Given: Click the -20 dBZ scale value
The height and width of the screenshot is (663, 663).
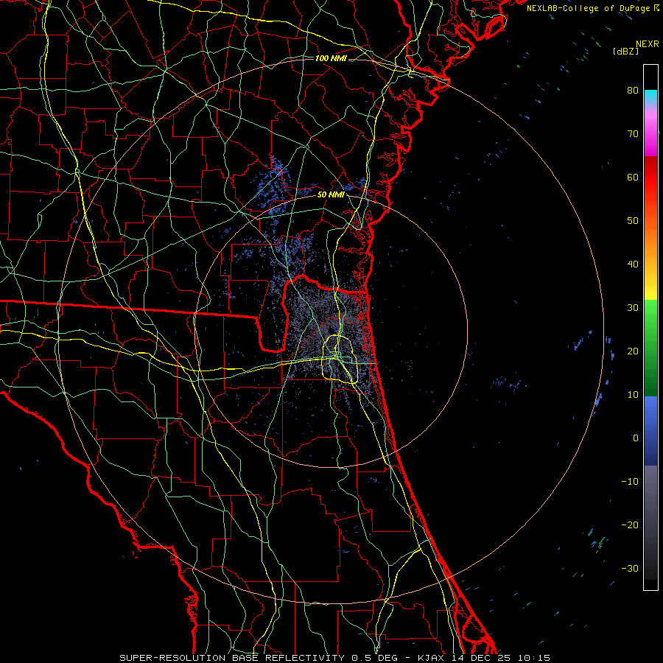Looking at the screenshot, I should click(x=630, y=525).
